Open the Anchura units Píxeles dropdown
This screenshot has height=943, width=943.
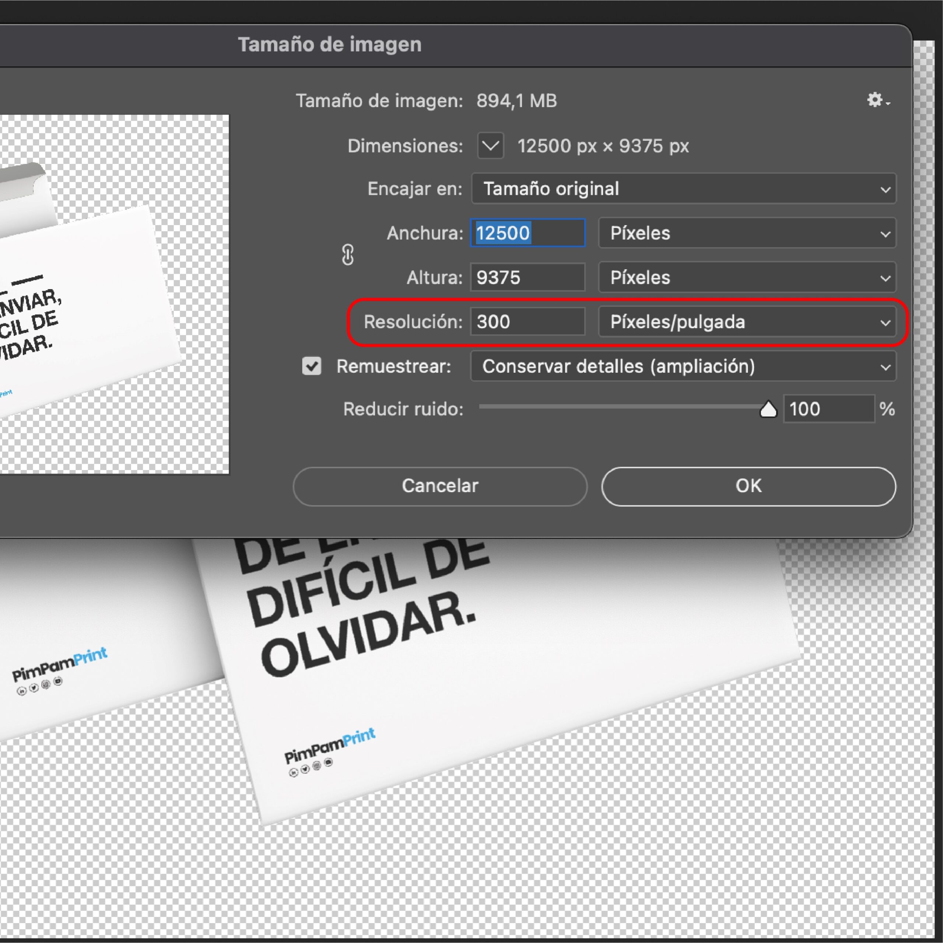[747, 233]
